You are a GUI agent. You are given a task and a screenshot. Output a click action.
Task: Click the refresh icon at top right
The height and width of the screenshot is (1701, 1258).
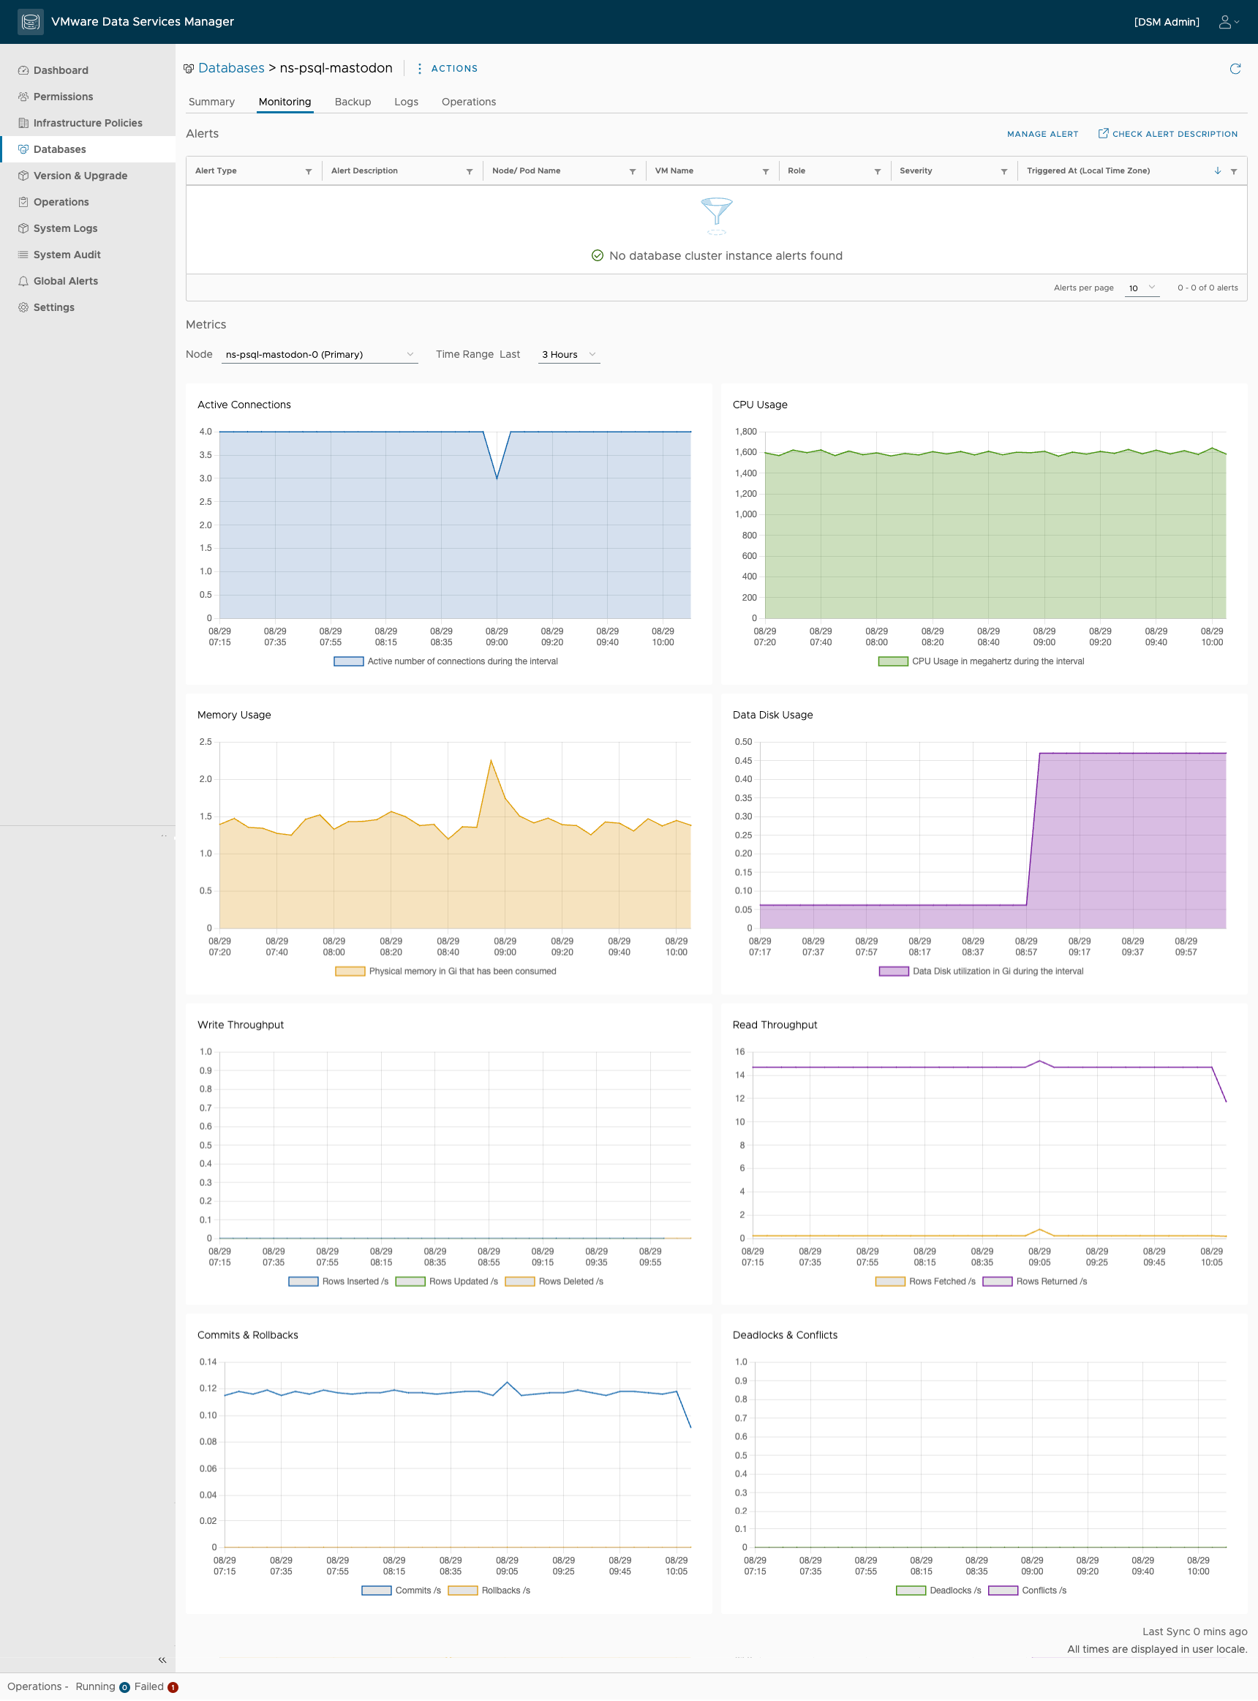pyautogui.click(x=1235, y=69)
